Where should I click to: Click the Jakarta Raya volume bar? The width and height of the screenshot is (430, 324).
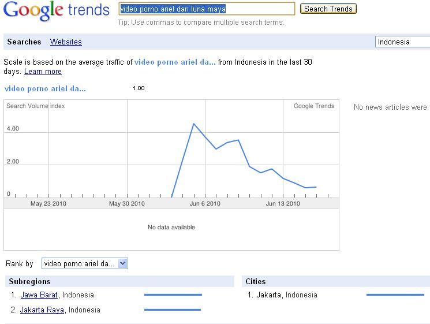(173, 310)
